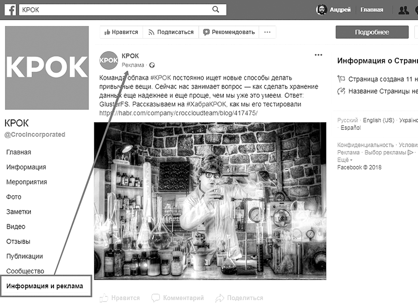Image resolution: width=418 pixels, height=306 pixels.
Task: Select Информация и реклама sidebar tab
Action: click(x=46, y=286)
